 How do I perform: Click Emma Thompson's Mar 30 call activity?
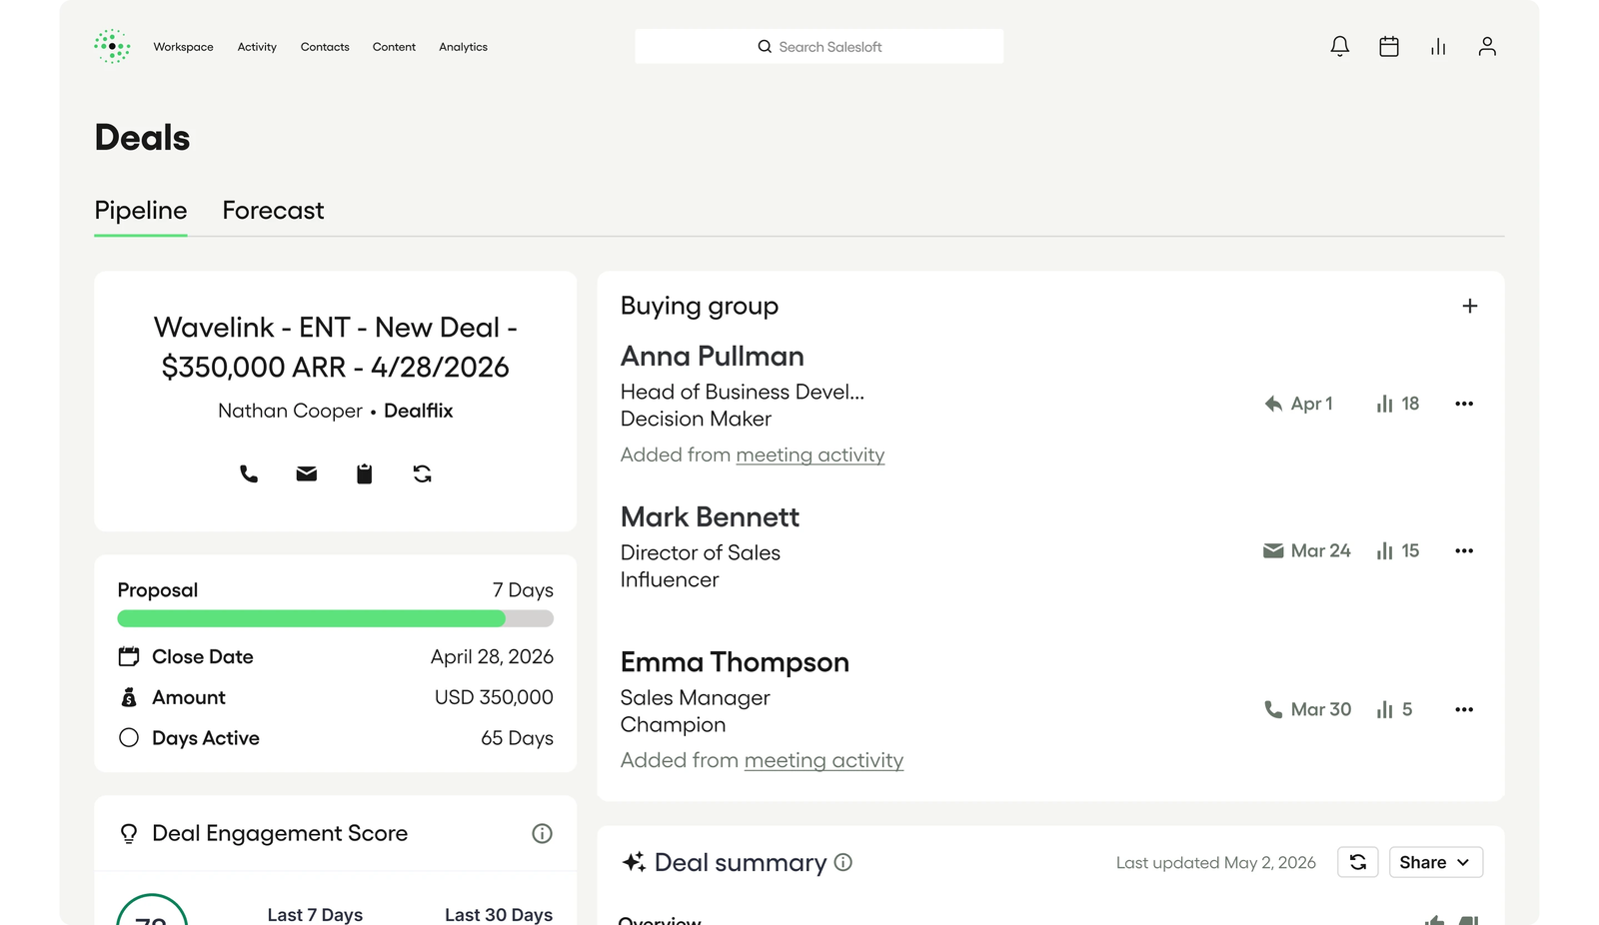tap(1307, 709)
